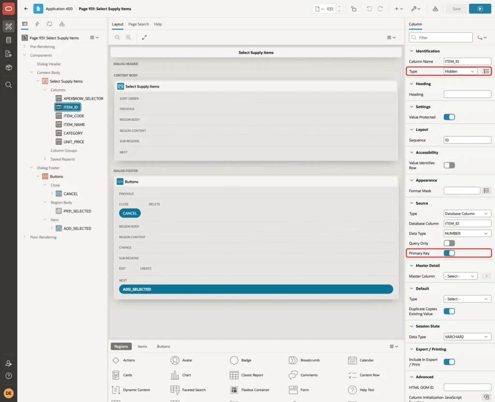495x402 pixels.
Task: Open Data Type dropdown showing NUMBER
Action: [467, 233]
